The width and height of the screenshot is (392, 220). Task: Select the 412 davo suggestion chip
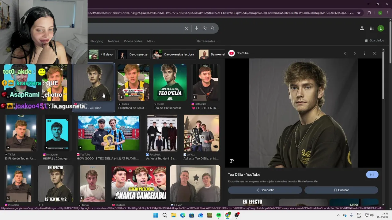103,54
